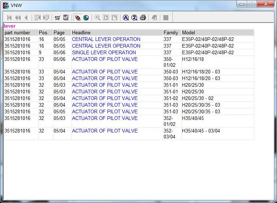Open ACTUATOR OF PILOT VALVE link, family 351-02
The width and height of the screenshot is (277, 203).
pyautogui.click(x=105, y=98)
